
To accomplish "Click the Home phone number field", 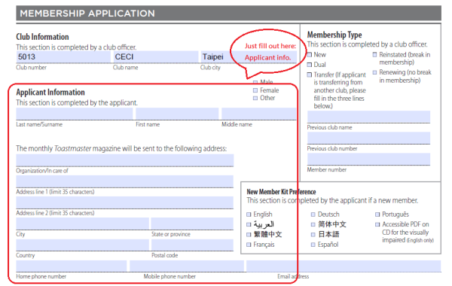I will click(72, 266).
